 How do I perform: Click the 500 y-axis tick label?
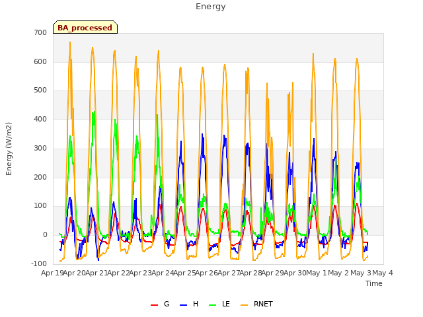(40, 90)
